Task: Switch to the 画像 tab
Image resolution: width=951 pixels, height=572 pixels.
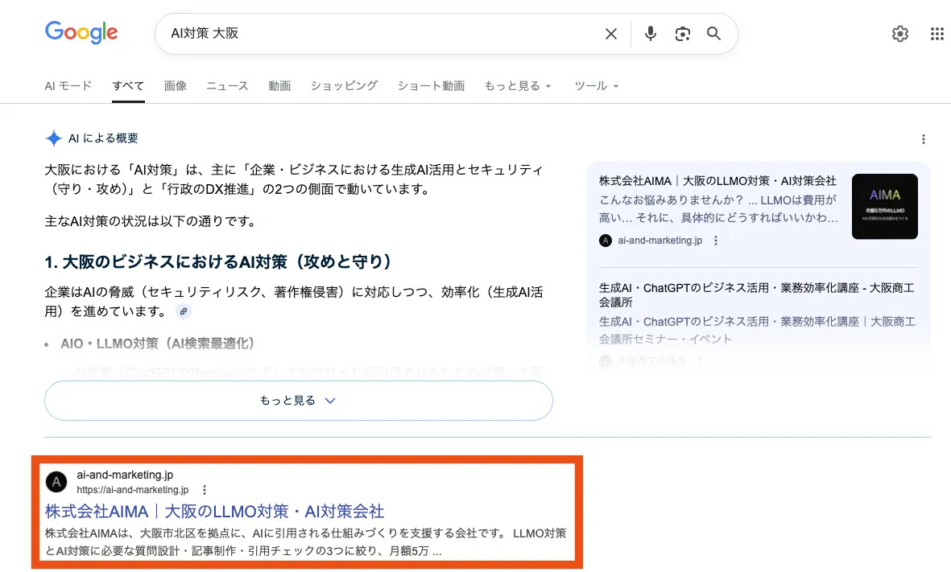Action: 176,86
